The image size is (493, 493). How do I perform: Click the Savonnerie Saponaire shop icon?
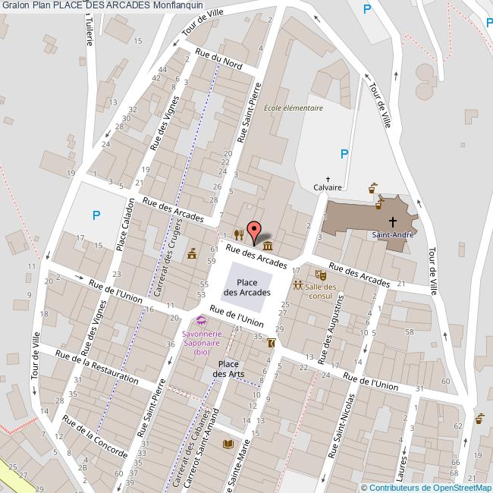tap(200, 321)
